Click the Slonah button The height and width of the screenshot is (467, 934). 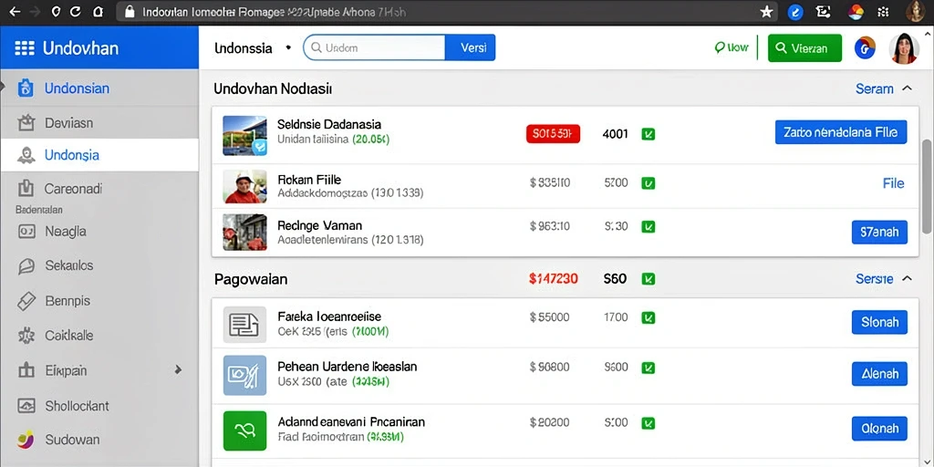coord(880,322)
